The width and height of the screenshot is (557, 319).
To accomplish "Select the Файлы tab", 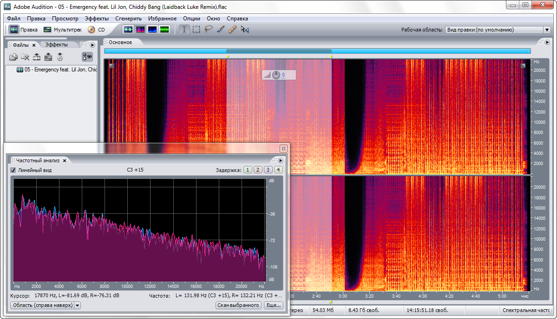I will pyautogui.click(x=20, y=45).
